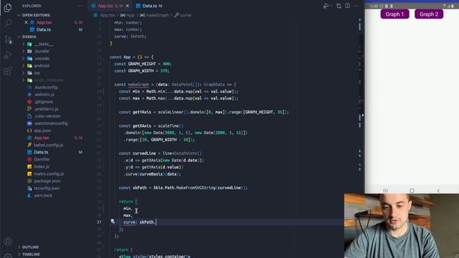
Task: Open package.json file
Action: pos(47,181)
